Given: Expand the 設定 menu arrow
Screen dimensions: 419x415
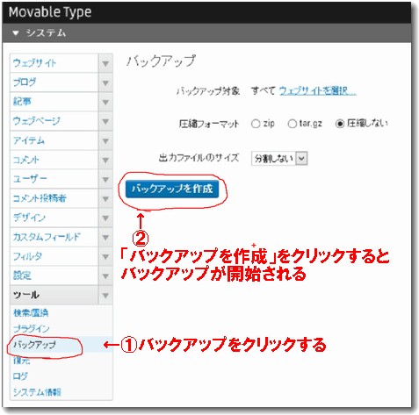Looking at the screenshot, I should point(105,275).
